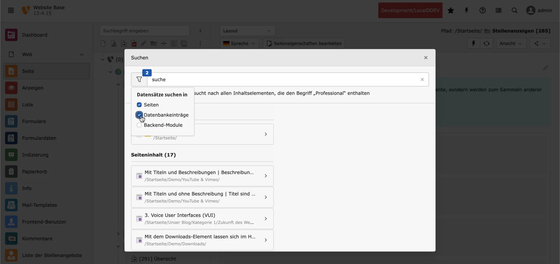Clear the search field with the X icon
This screenshot has height=264, width=560.
(422, 79)
